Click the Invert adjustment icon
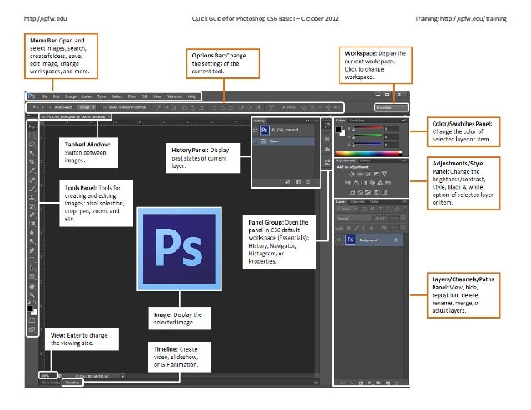Image resolution: width=531 pixels, height=410 pixels. pyautogui.click(x=352, y=192)
